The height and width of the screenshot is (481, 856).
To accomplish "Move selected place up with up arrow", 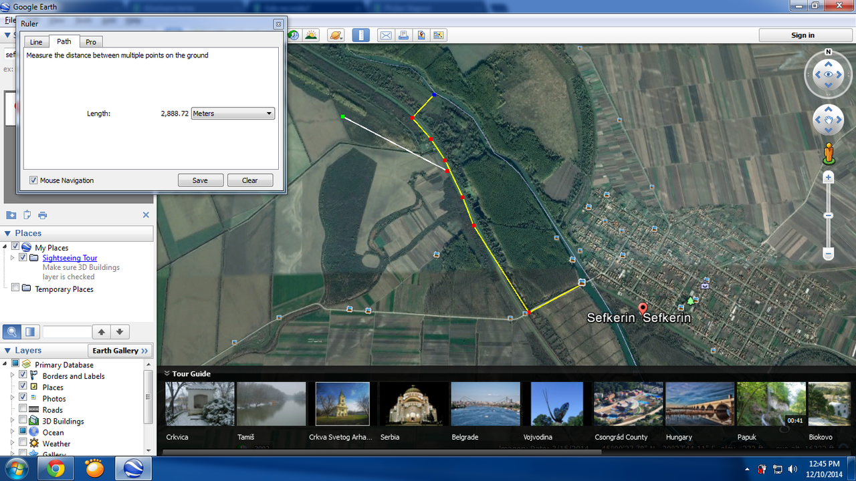I will [102, 331].
